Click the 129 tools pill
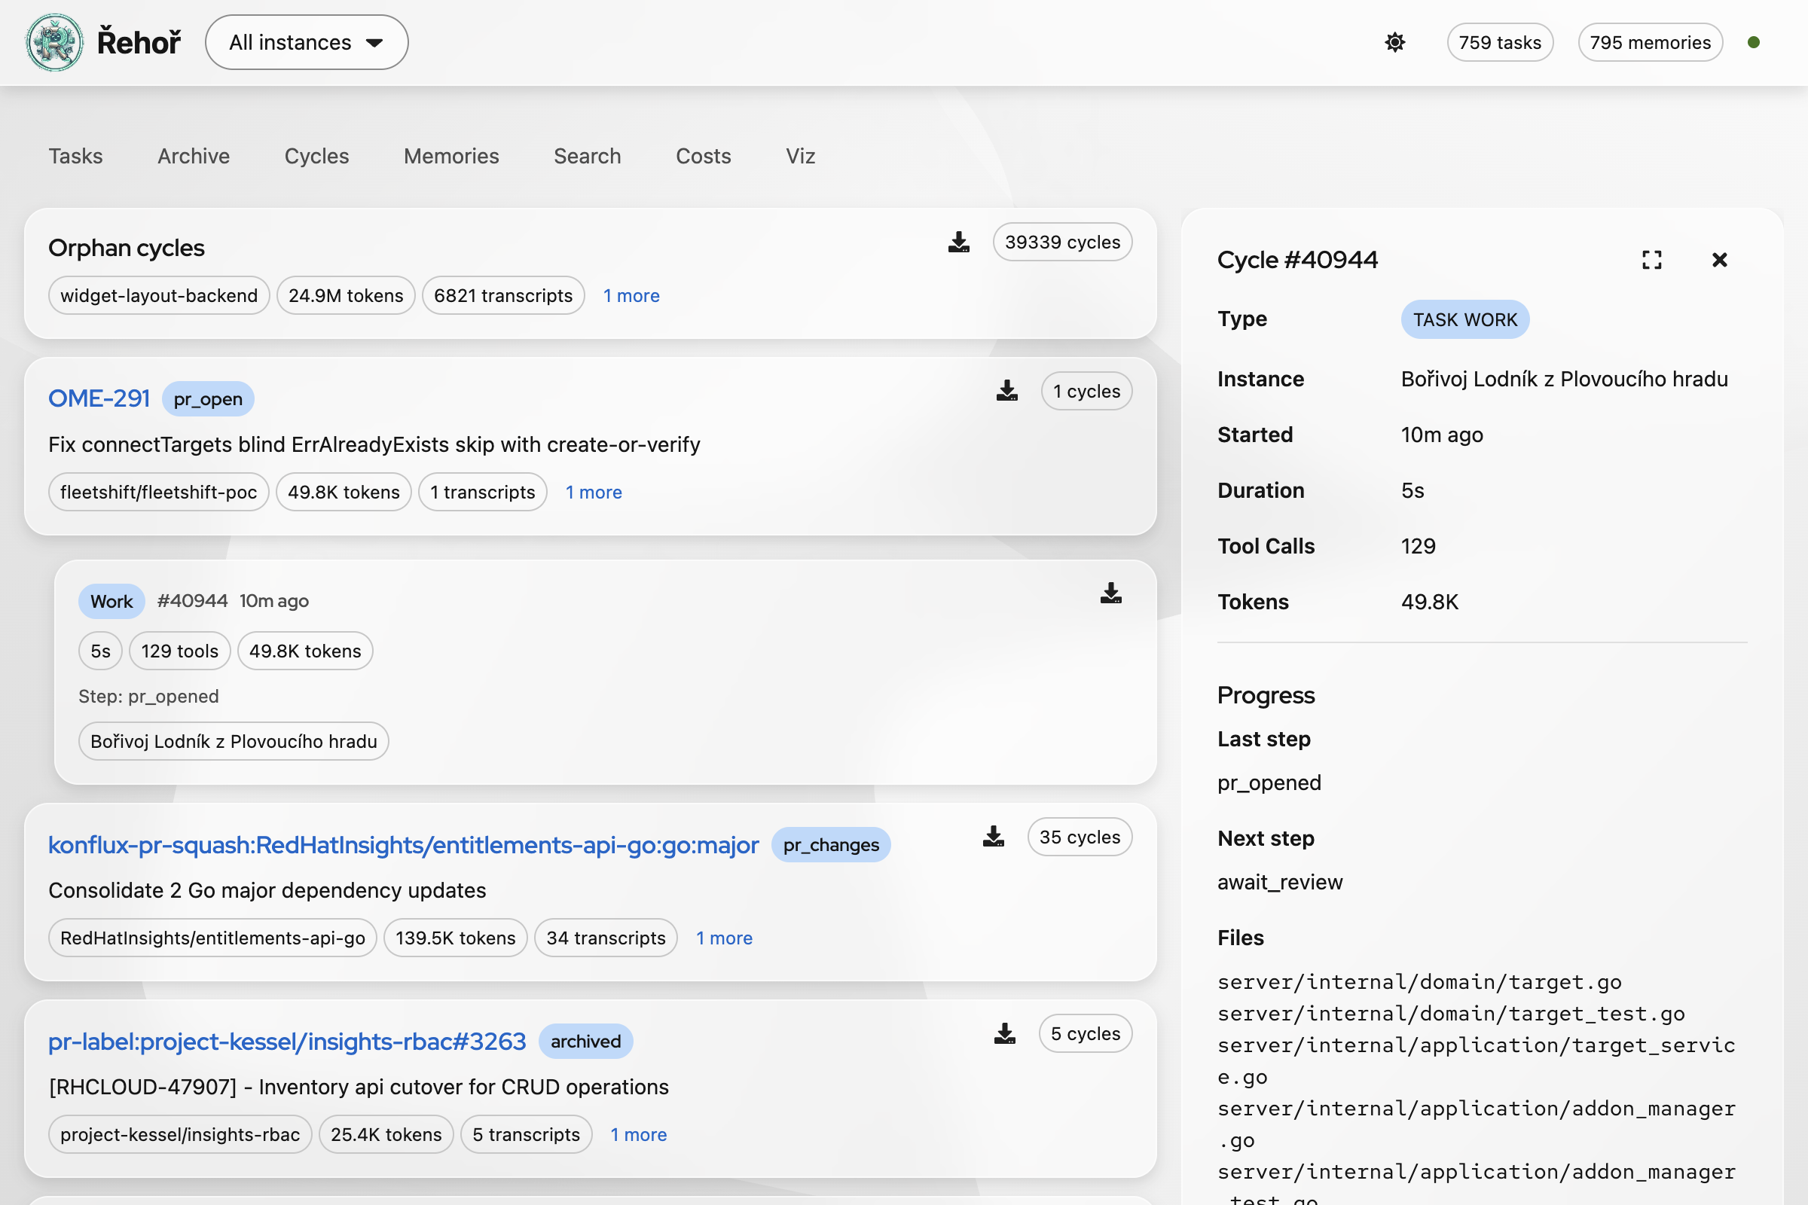 (180, 651)
